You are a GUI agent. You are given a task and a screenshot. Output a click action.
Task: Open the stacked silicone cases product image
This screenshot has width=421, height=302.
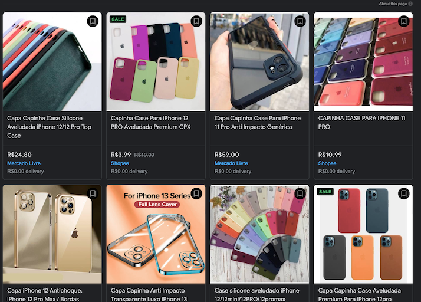point(52,62)
